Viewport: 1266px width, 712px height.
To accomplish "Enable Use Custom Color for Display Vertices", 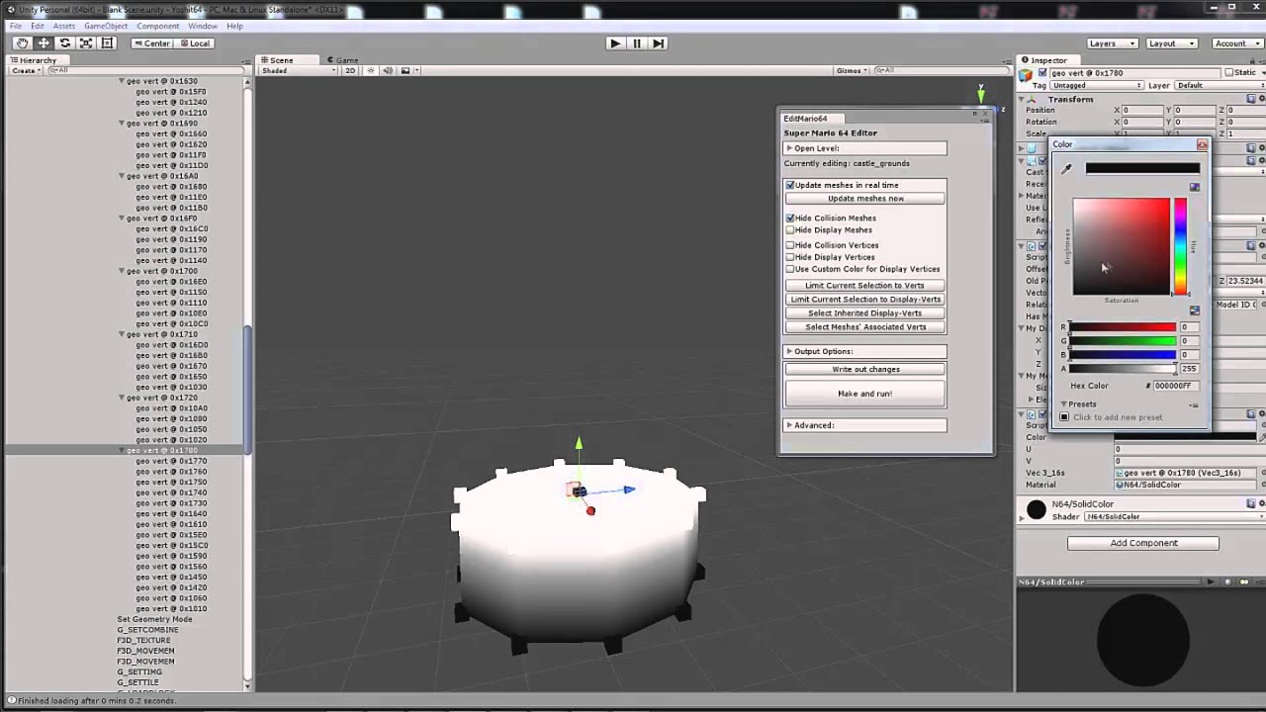I will [x=790, y=269].
